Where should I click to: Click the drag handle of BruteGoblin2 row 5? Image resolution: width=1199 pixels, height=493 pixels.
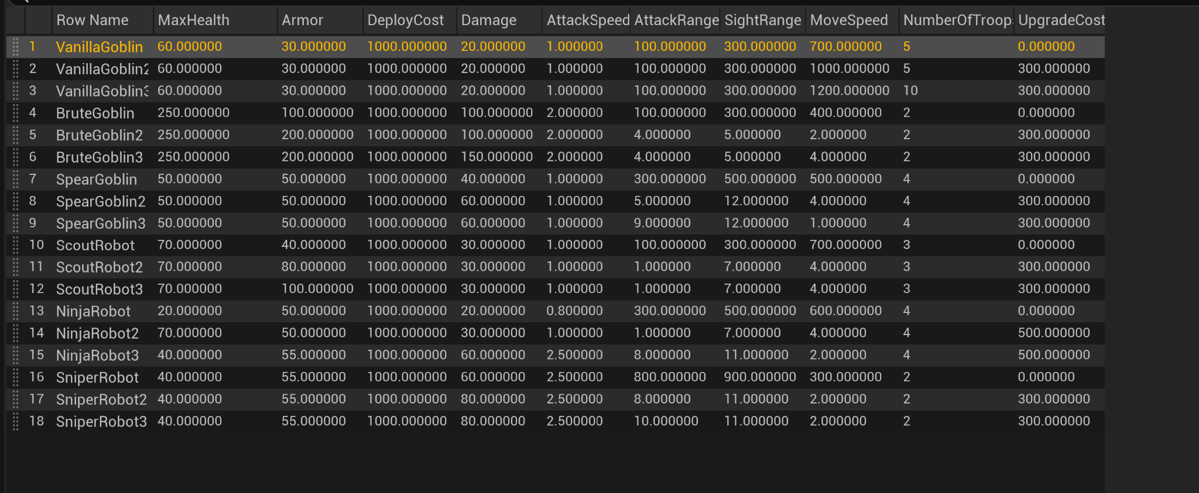tap(16, 135)
